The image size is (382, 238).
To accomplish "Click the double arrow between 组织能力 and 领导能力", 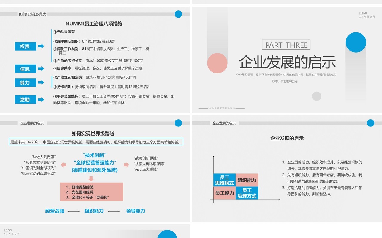I will (114, 211).
